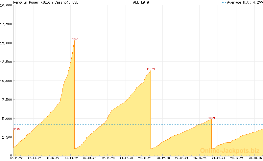The height and width of the screenshot is (161, 263).
Task: Click the 26-06-24 x-axis date label
Action: coord(200,158)
